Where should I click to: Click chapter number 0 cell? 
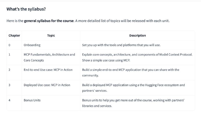click(x=14, y=45)
